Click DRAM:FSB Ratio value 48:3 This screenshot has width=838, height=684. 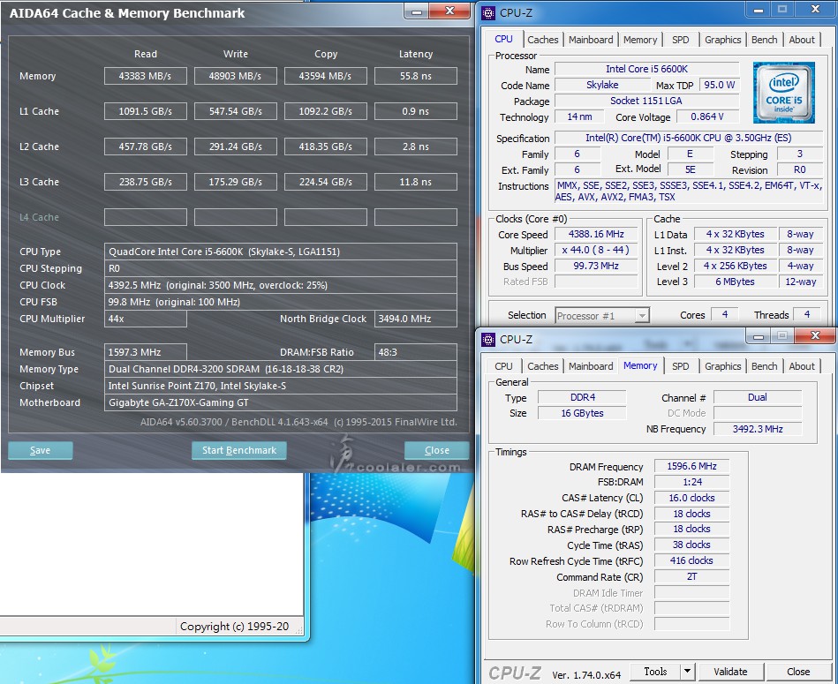click(x=416, y=352)
